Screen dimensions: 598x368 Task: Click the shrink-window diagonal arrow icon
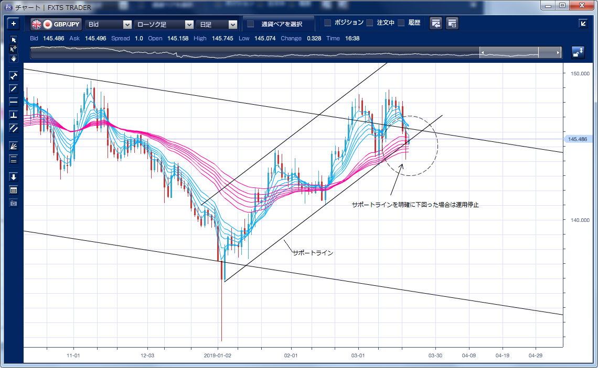tap(583, 24)
